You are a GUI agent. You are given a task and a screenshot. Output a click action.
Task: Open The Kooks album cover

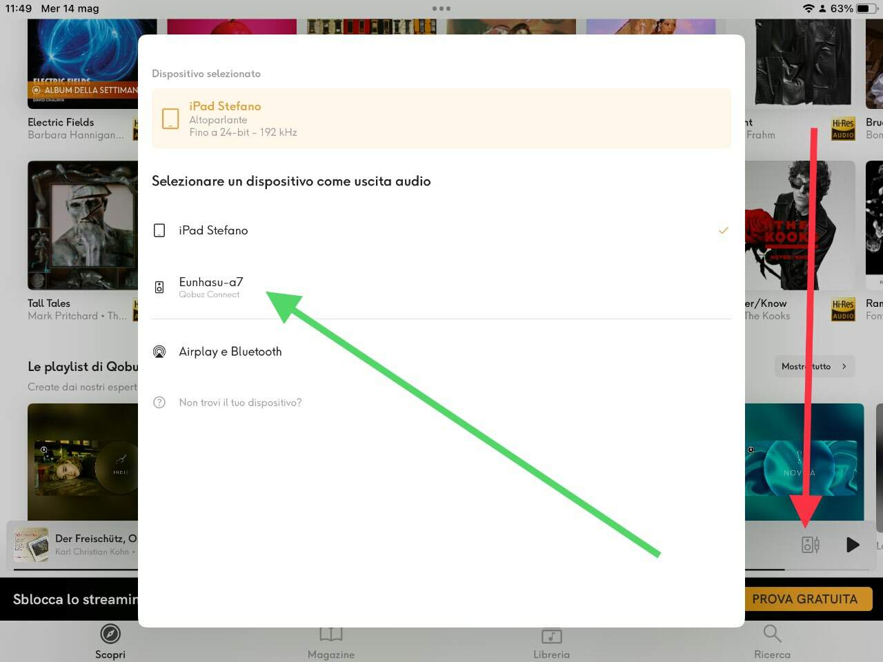coord(800,225)
